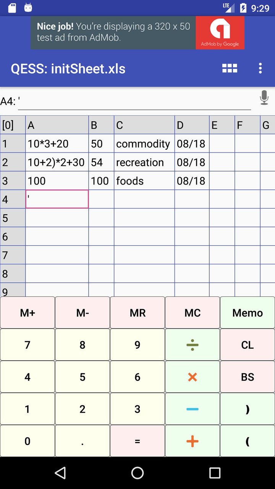This screenshot has width=275, height=489.
Task: Select row header 2
Action: point(13,162)
